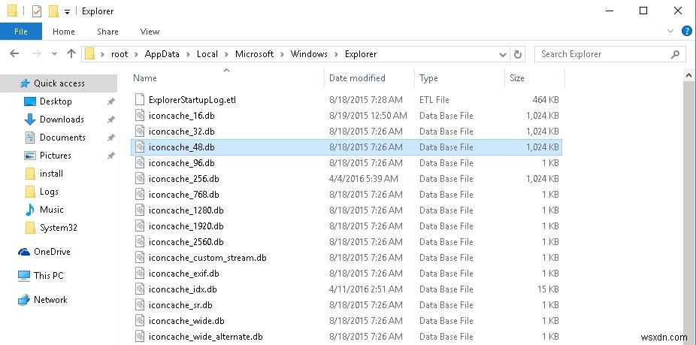The width and height of the screenshot is (696, 345).
Task: Open Music in navigation pane
Action: click(52, 210)
